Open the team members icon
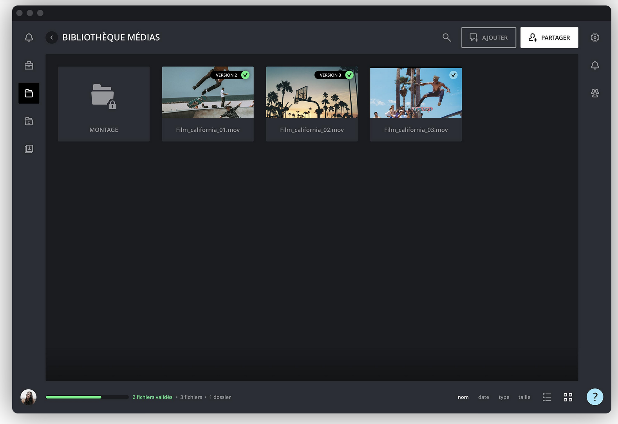 [x=595, y=93]
